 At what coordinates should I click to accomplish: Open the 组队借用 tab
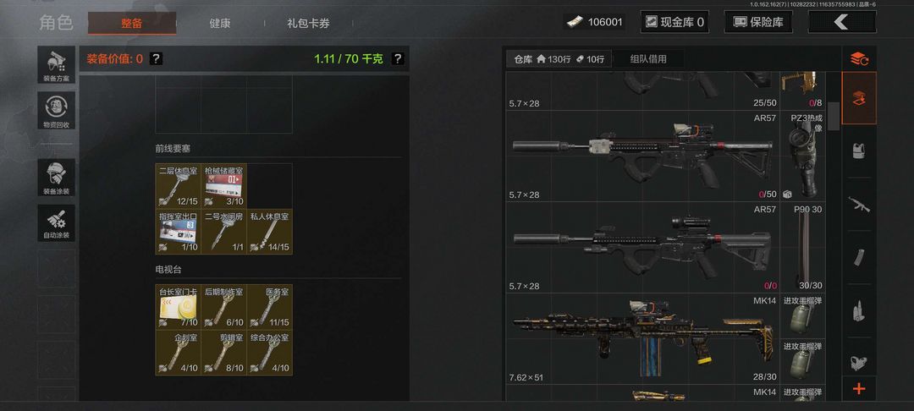click(648, 59)
